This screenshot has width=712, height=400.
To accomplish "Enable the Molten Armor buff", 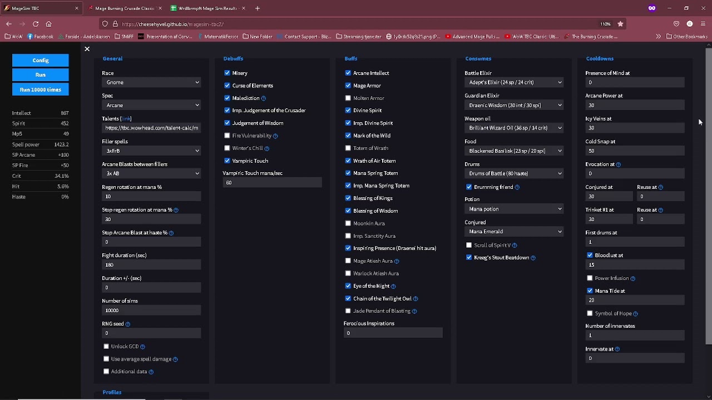I will click(348, 98).
